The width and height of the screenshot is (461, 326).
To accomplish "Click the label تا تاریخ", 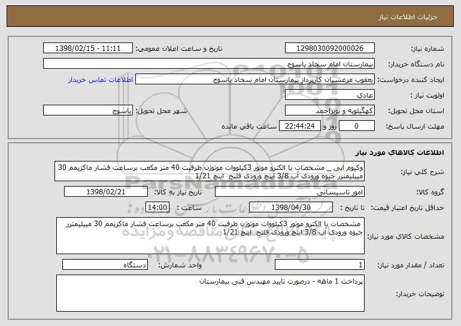I will click(x=352, y=208).
